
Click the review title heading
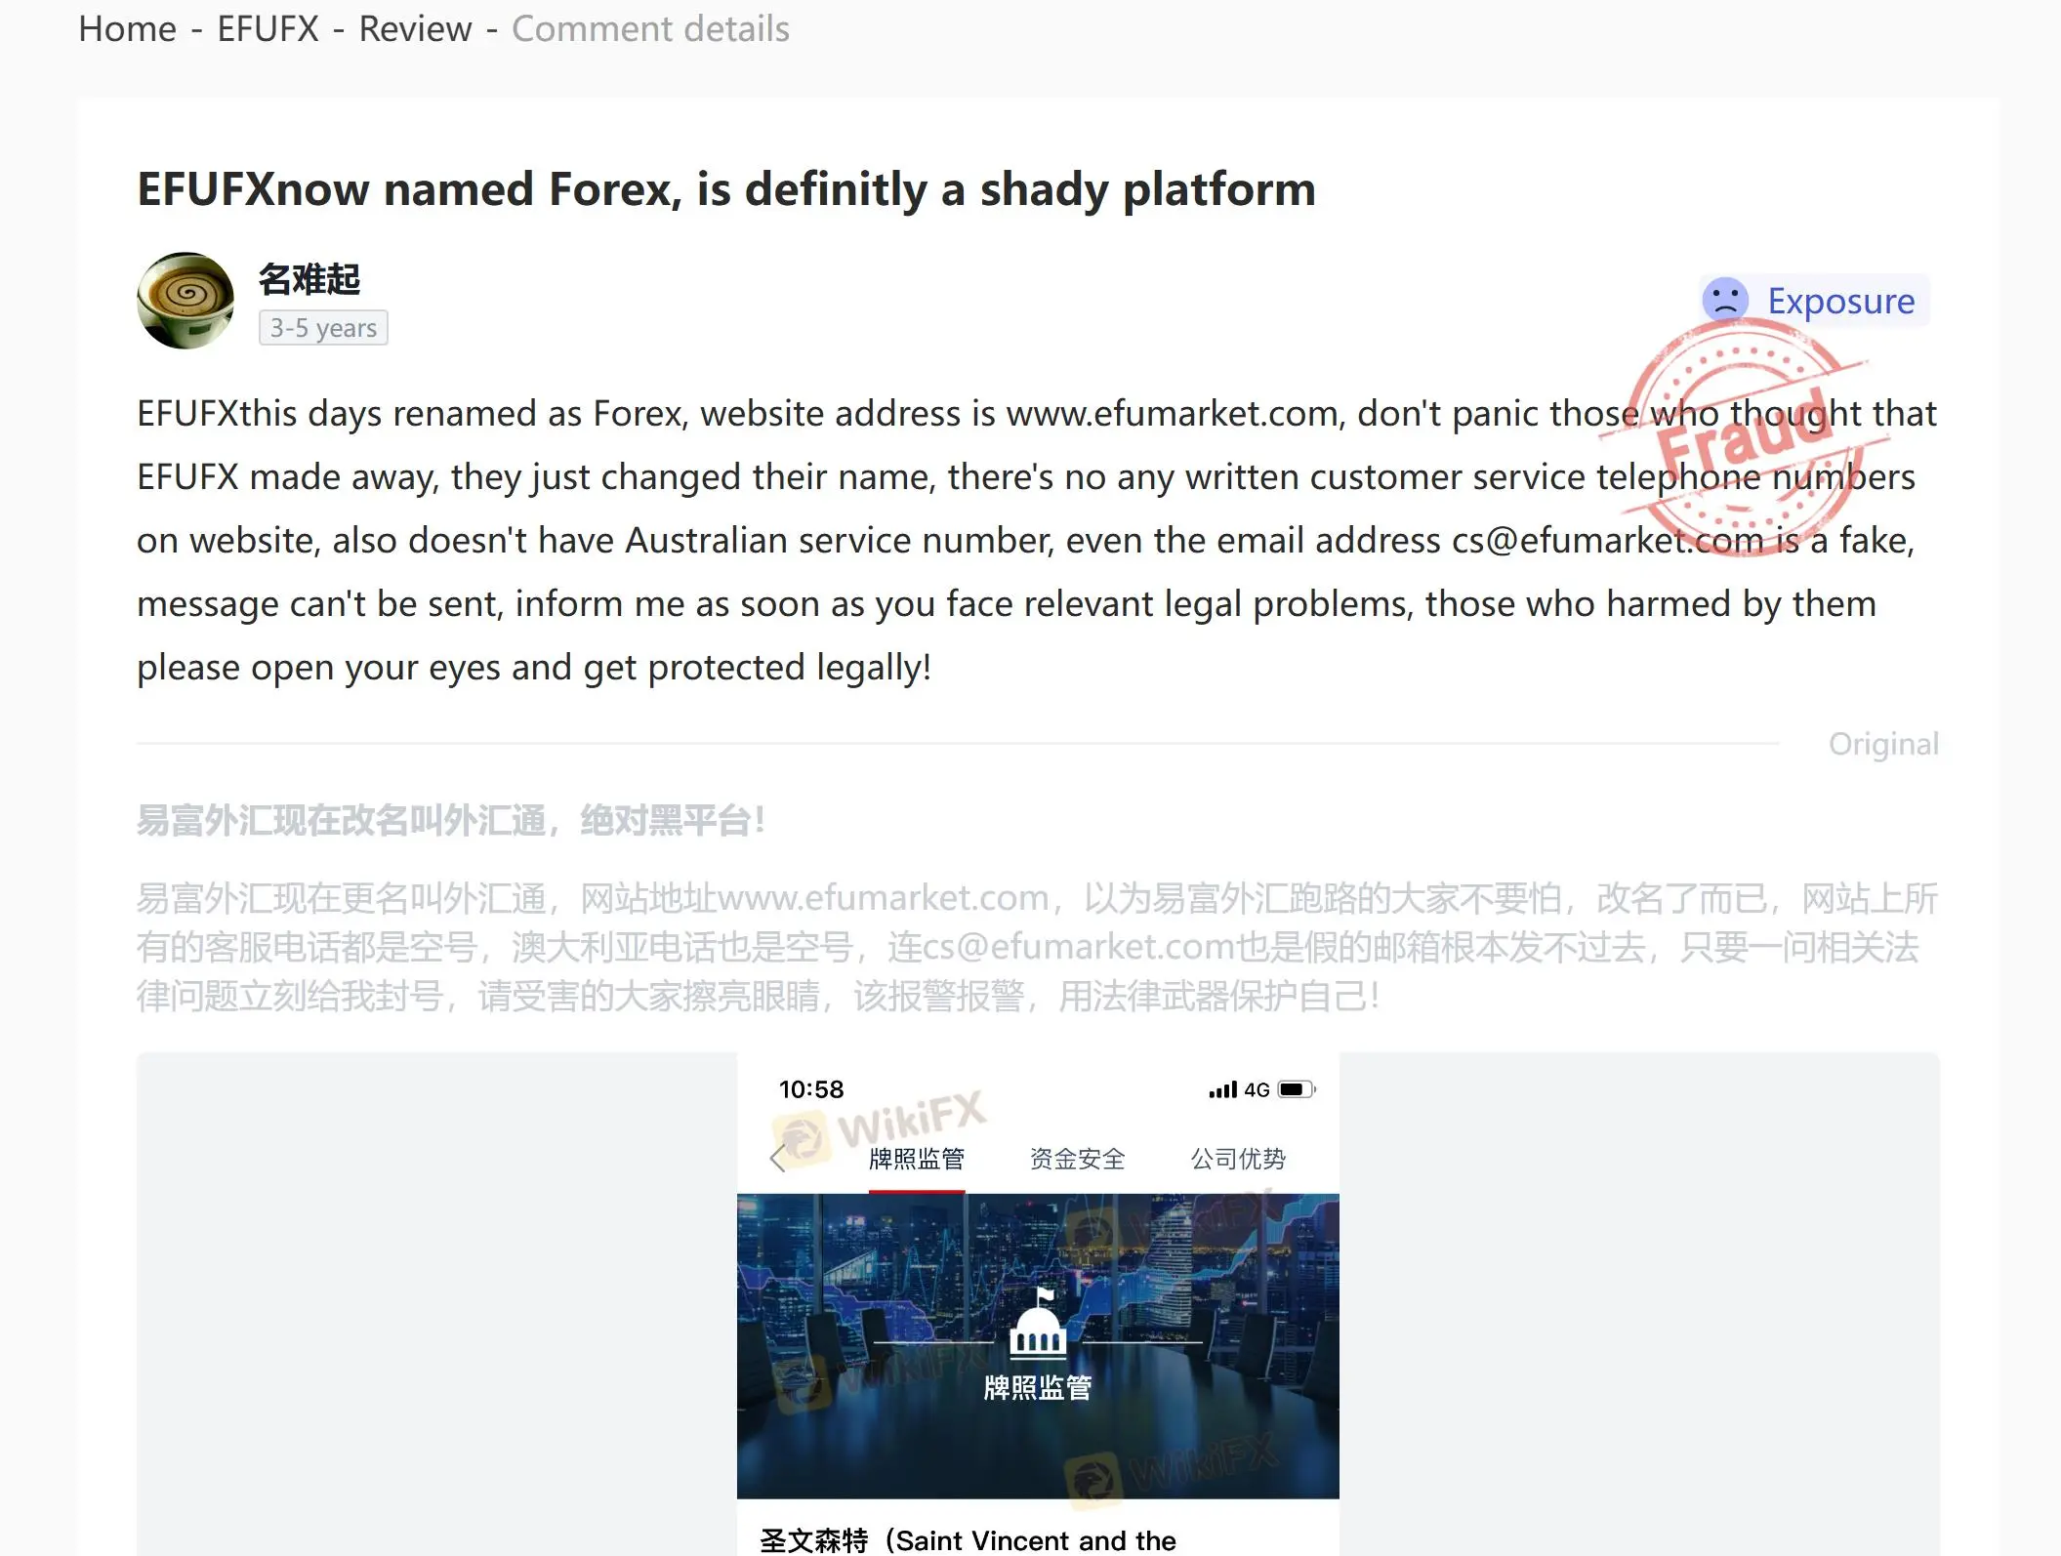[726, 189]
